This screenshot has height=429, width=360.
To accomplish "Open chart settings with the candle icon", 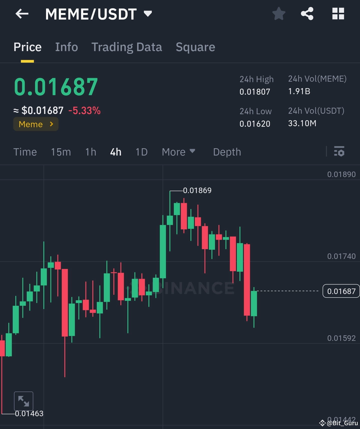I will [339, 152].
